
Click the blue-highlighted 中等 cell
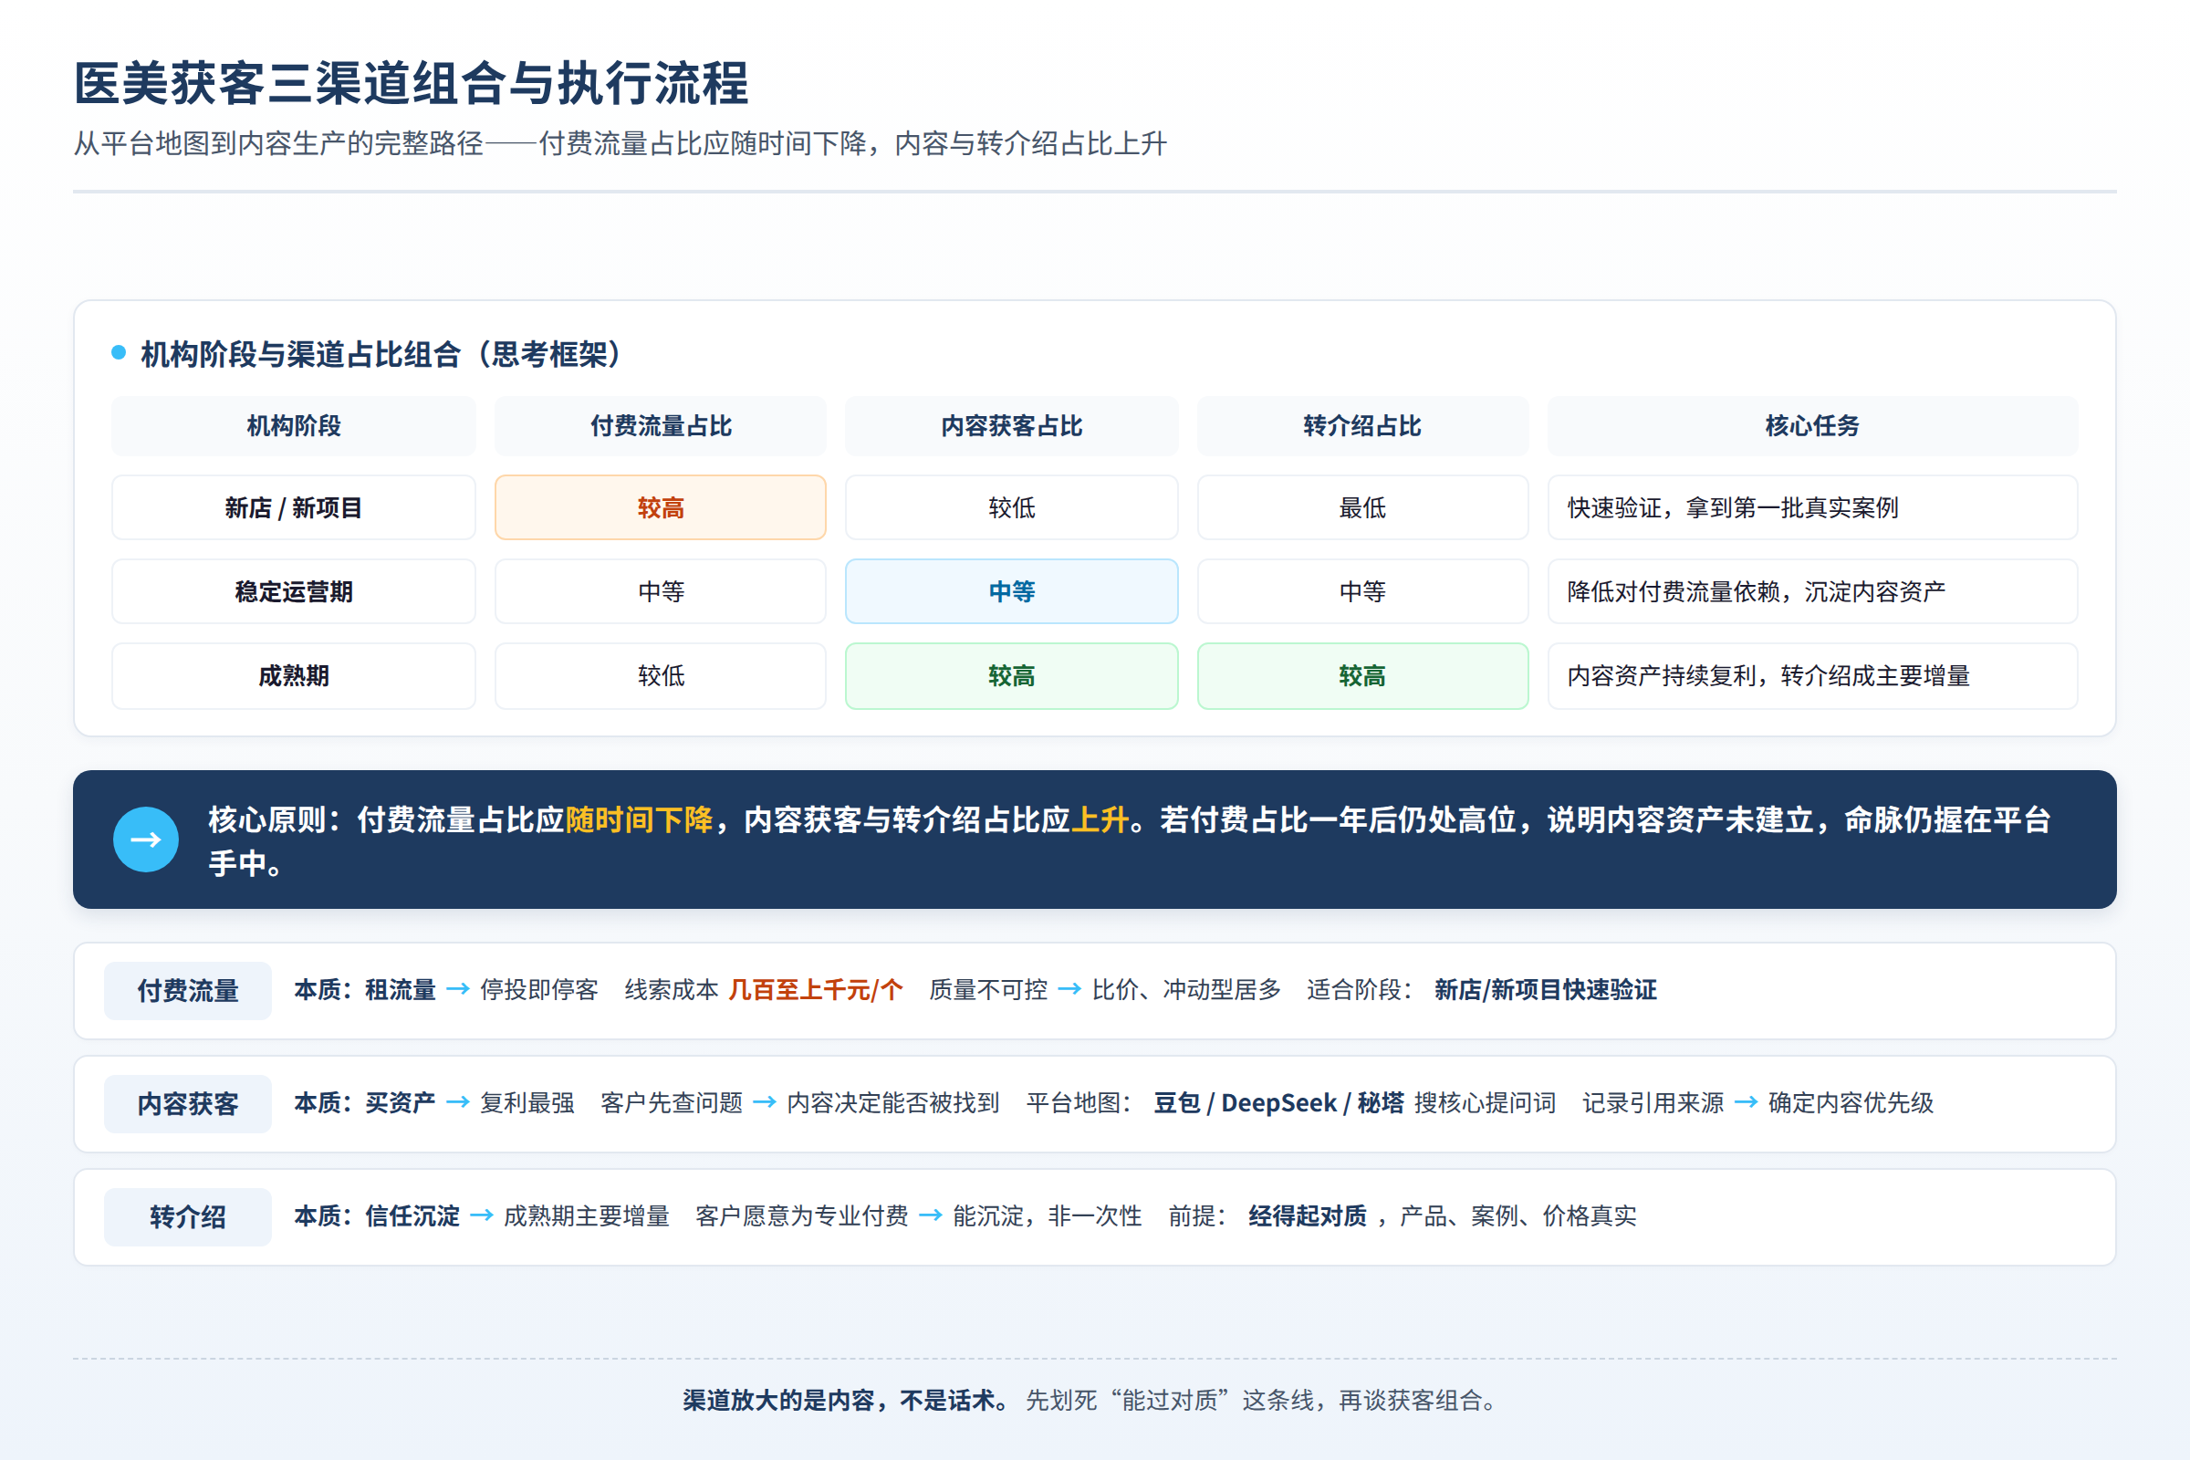[1011, 591]
